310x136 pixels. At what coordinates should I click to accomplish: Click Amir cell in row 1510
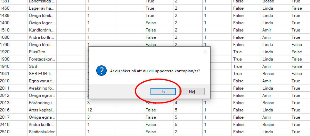(x=276, y=30)
